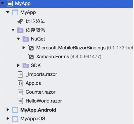Open the はじめに item
Screen dimensions: 134x124
point(35,21)
